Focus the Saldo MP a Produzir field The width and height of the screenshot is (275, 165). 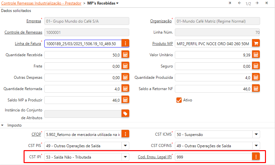coord(83,100)
